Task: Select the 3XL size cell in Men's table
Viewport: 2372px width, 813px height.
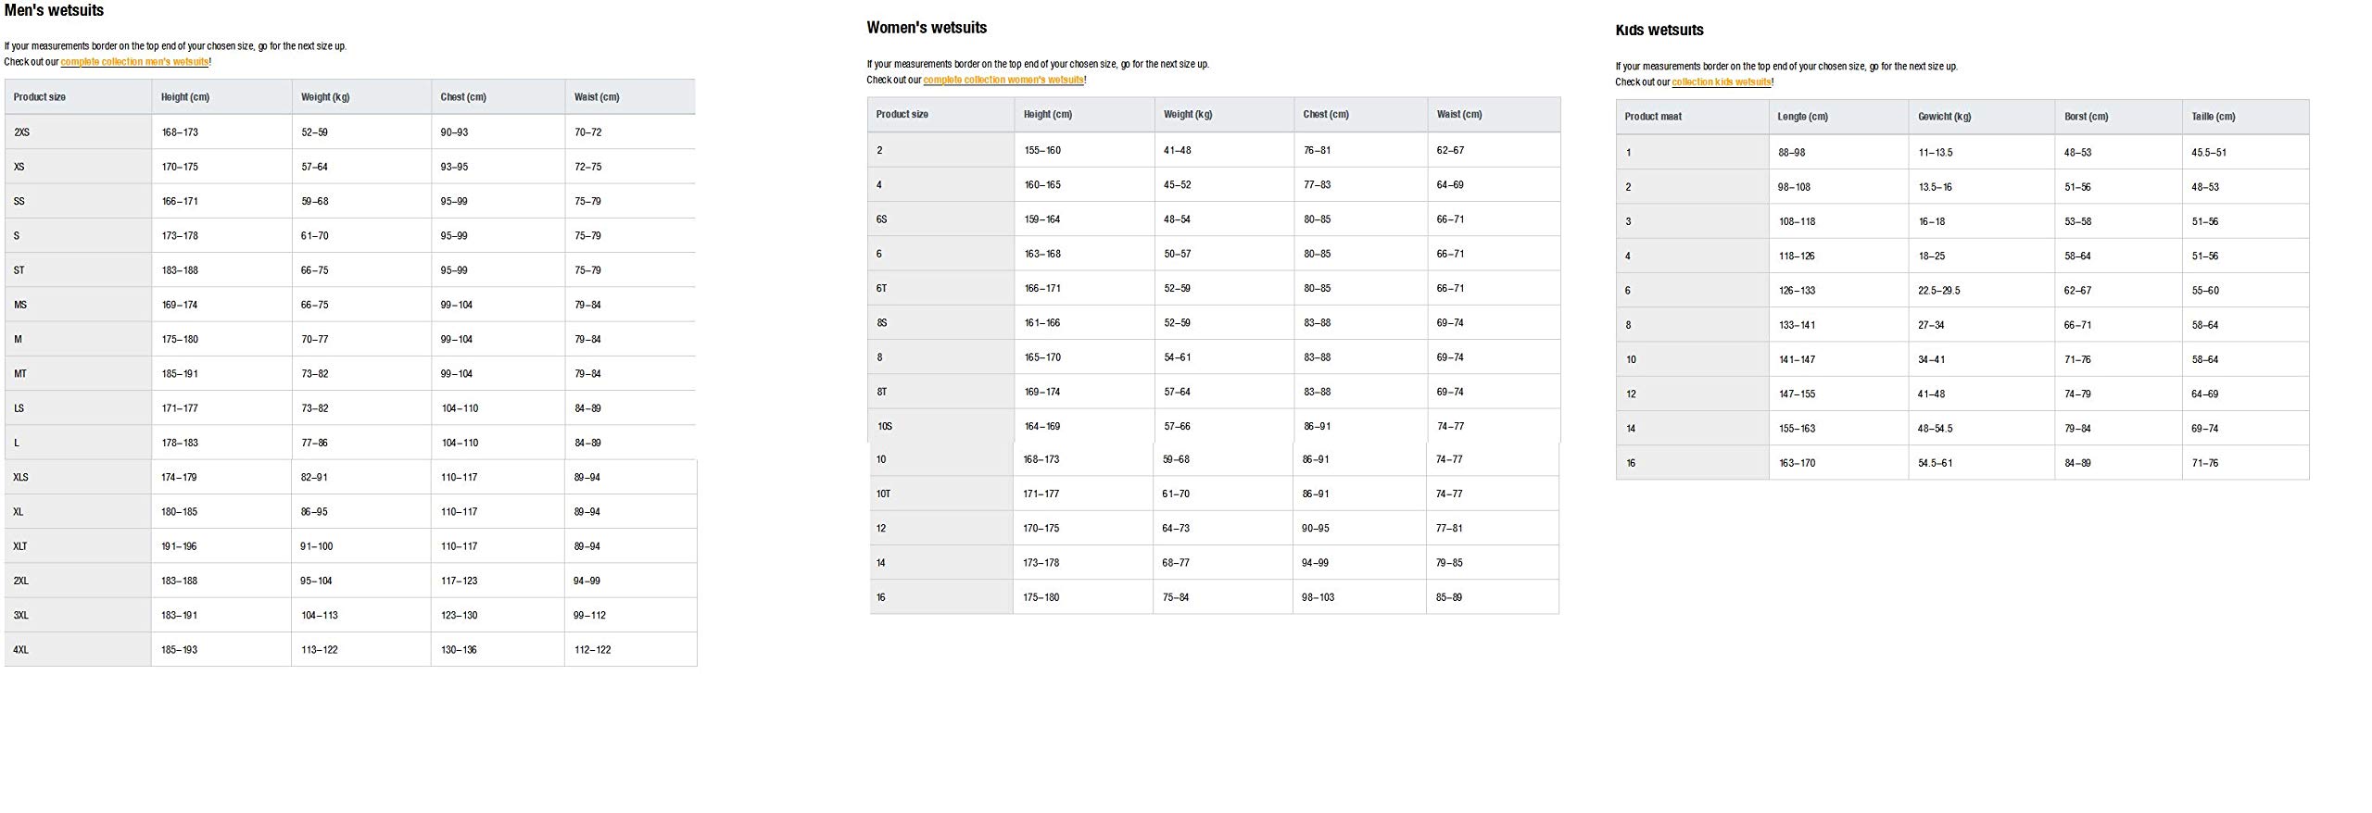Action: point(78,615)
